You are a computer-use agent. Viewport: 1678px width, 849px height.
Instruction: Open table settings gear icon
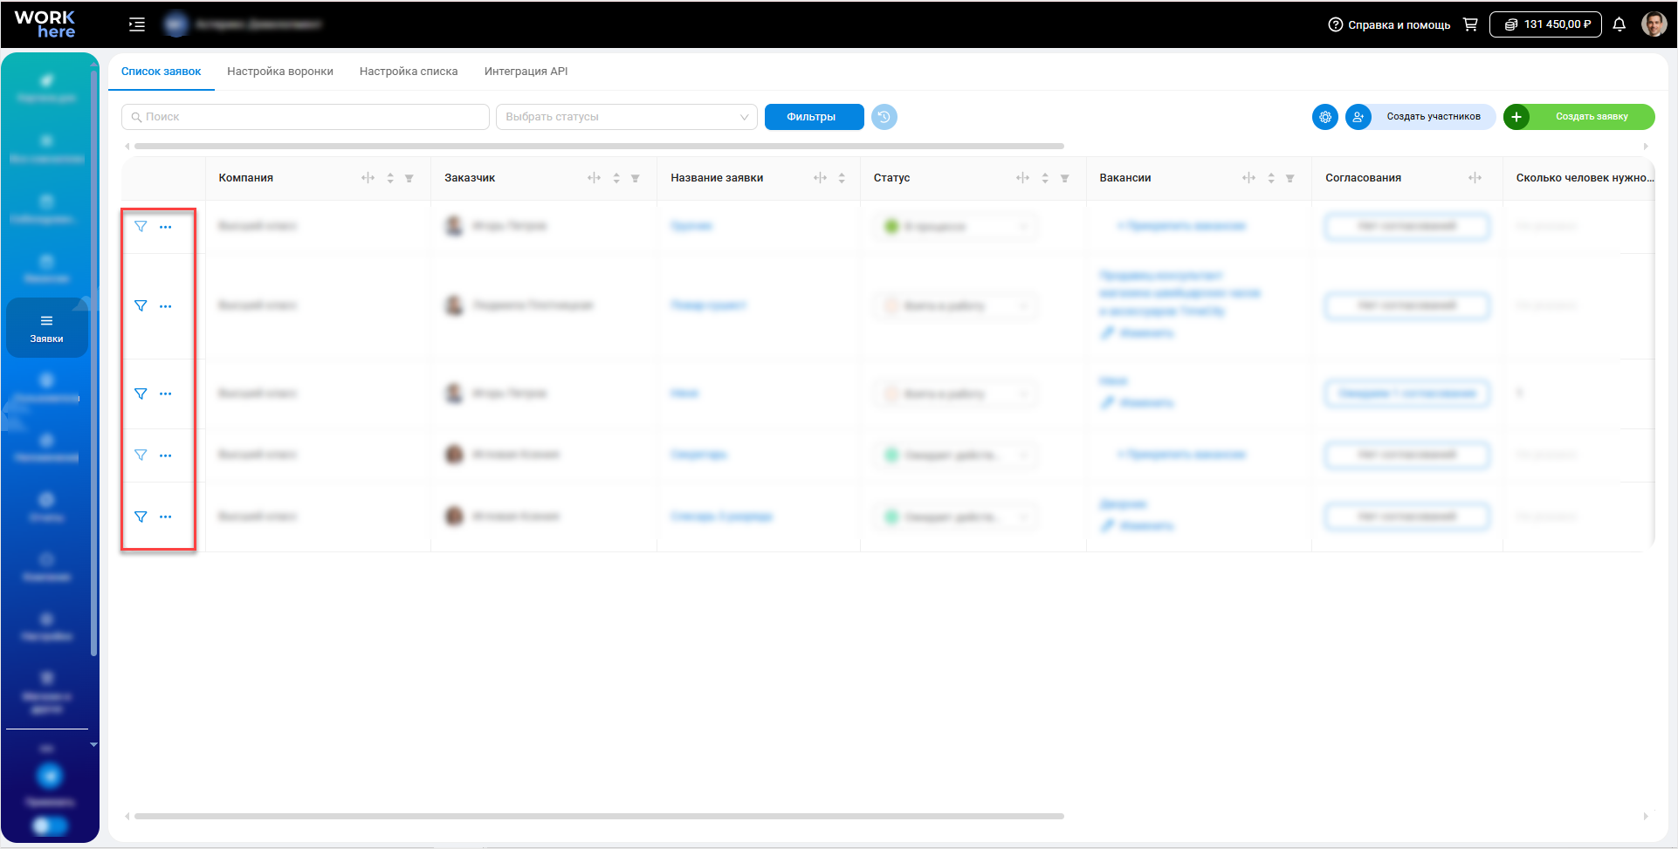1324,117
